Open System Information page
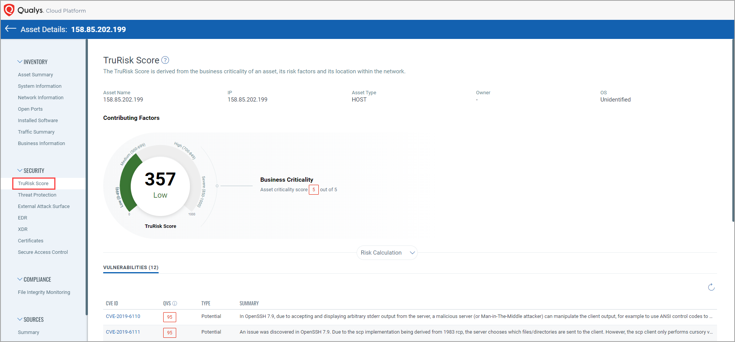 click(x=40, y=86)
